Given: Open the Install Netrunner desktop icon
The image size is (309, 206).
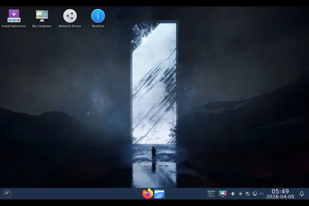Looking at the screenshot, I should coord(14,16).
